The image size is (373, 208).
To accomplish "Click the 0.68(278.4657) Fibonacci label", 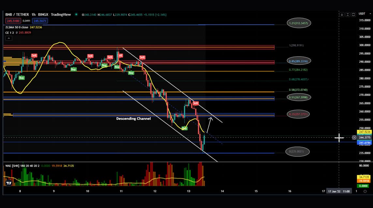I will click(299, 79).
